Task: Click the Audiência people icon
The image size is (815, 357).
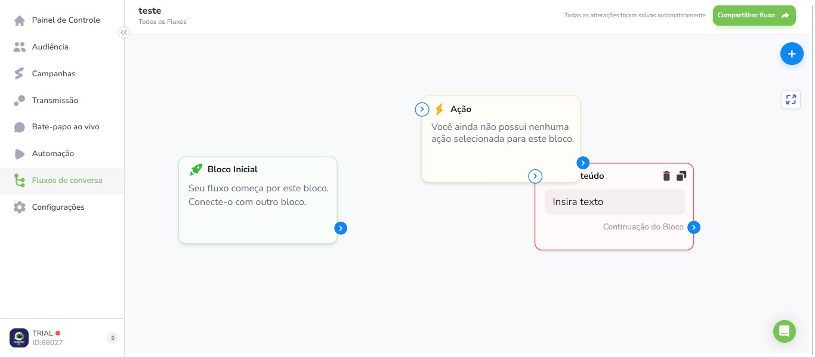Action: pyautogui.click(x=20, y=47)
